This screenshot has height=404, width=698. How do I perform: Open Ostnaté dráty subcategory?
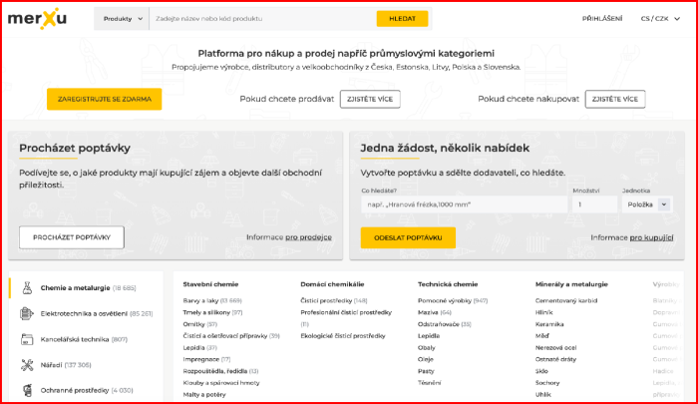tap(555, 359)
